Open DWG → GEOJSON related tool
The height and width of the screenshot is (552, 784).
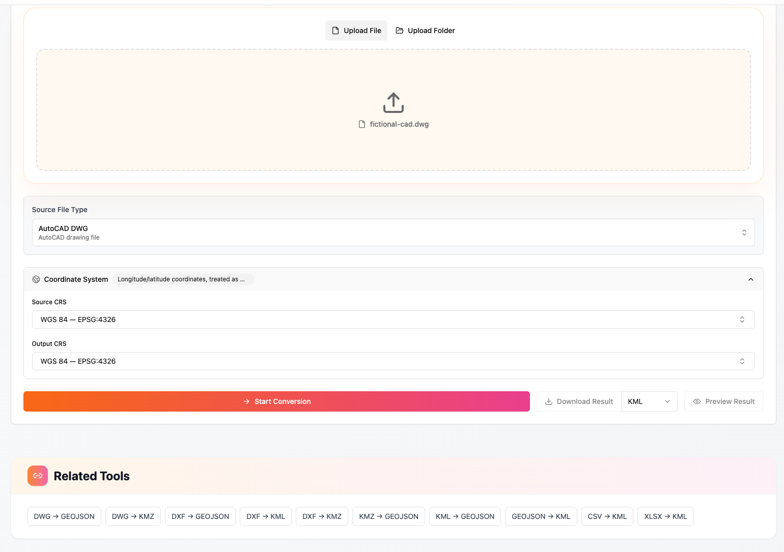(64, 516)
